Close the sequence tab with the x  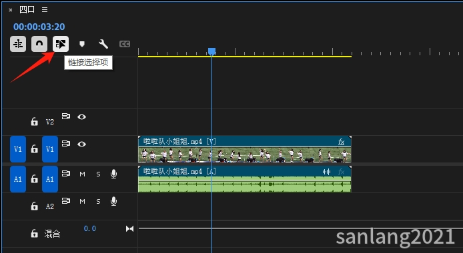click(11, 10)
